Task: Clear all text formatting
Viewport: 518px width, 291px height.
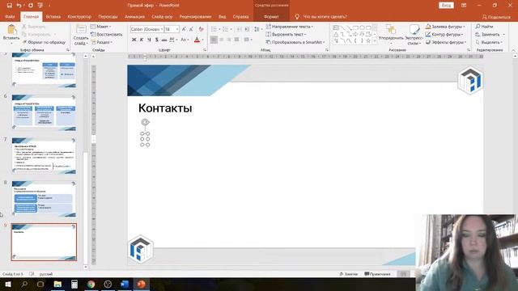Action: [x=201, y=29]
